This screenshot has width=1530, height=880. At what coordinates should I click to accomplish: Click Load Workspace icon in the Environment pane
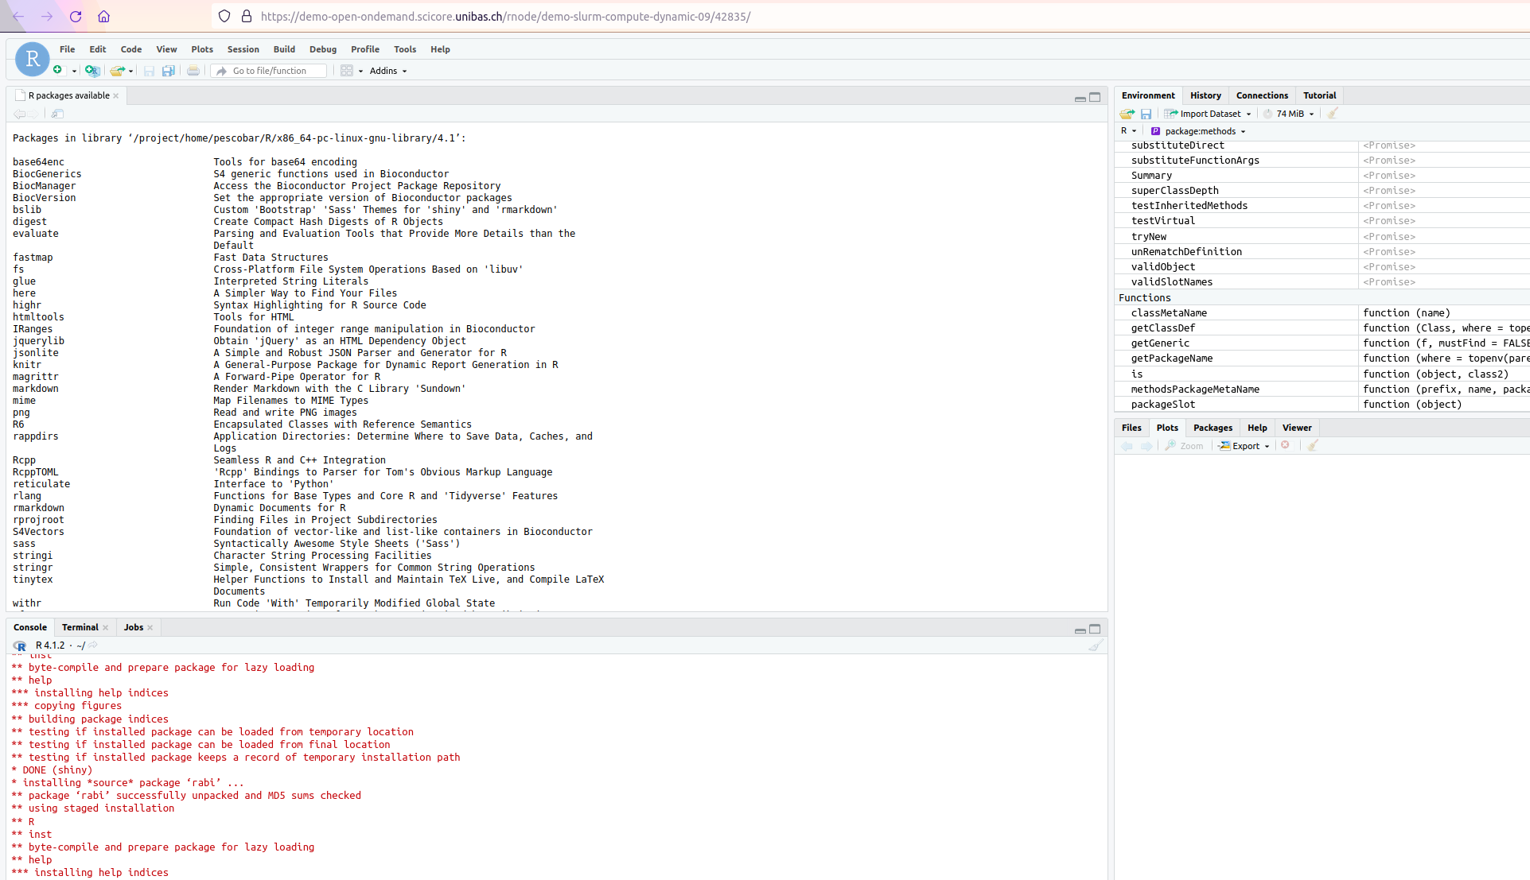[x=1127, y=114]
